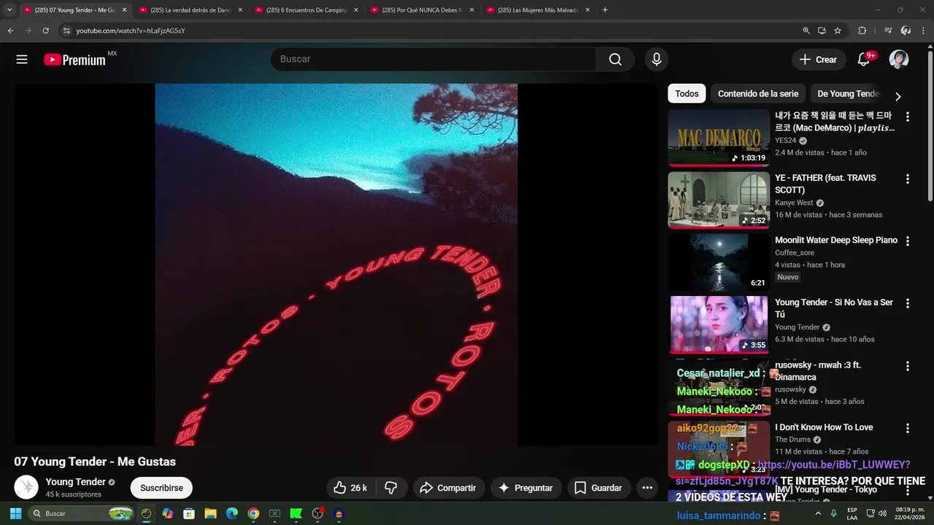Open options for Moonlit Water Deep Sleep Piano

pyautogui.click(x=908, y=241)
